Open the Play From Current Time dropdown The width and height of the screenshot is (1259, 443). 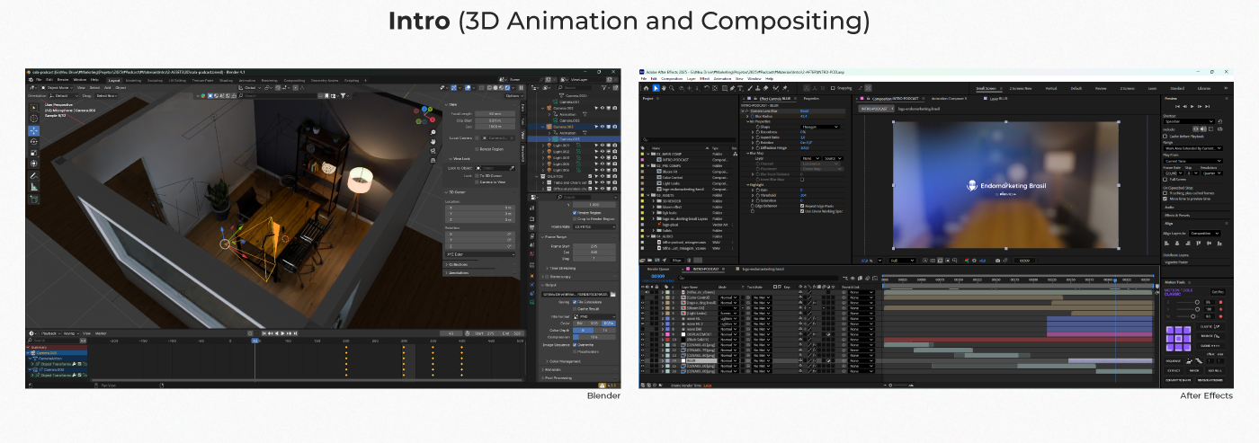1193,161
